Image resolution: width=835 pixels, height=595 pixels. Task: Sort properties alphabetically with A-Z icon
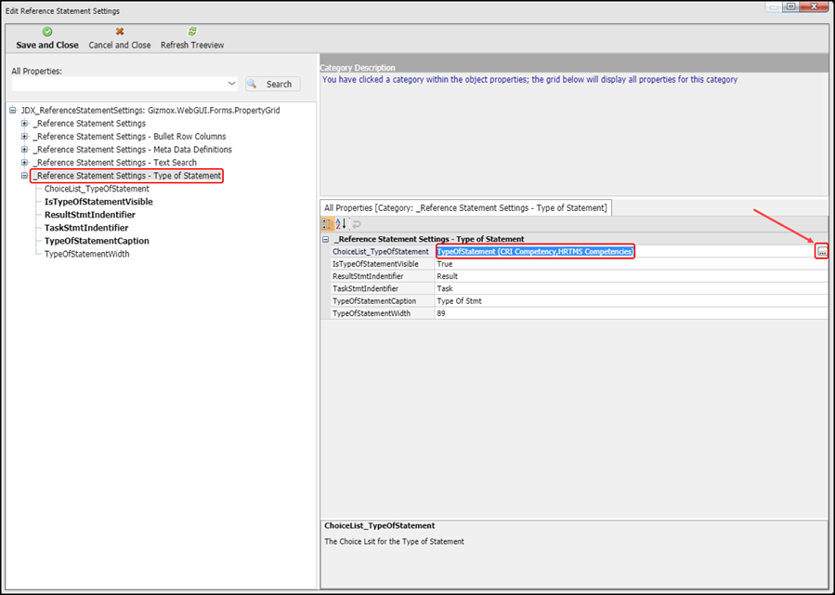pyautogui.click(x=341, y=224)
